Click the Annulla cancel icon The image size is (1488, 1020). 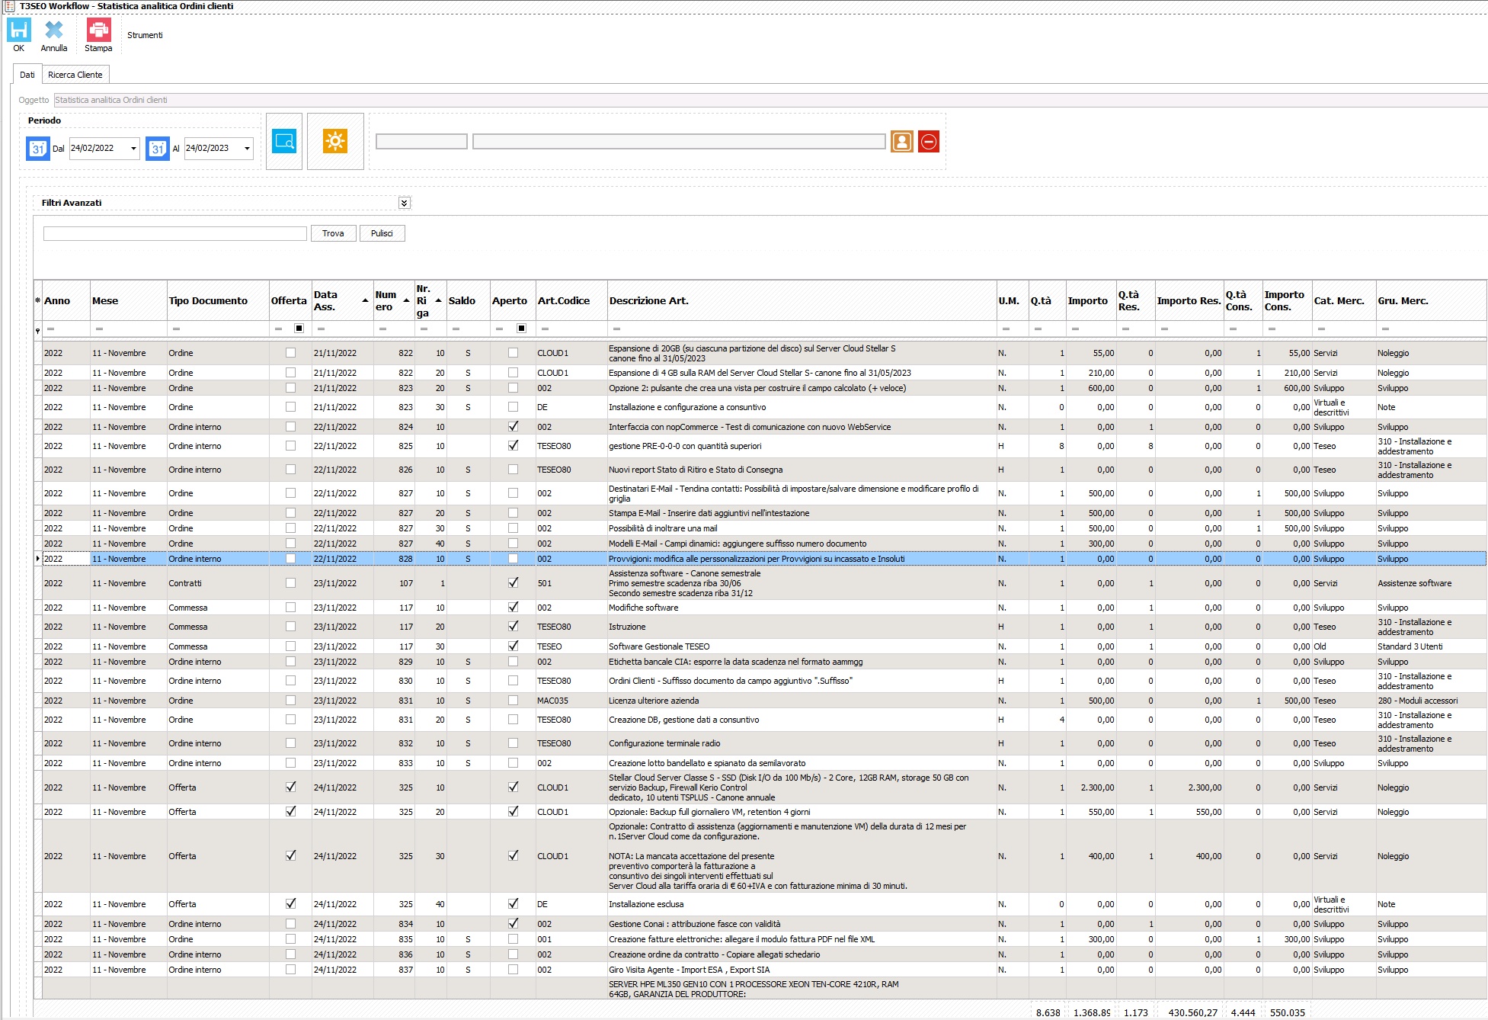click(54, 30)
